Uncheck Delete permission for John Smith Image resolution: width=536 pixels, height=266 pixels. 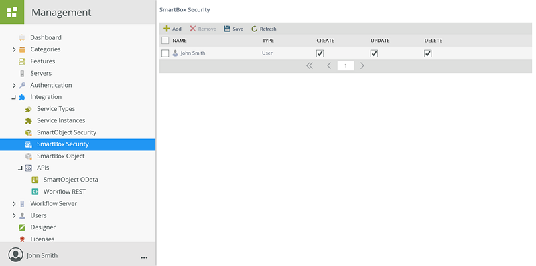point(427,53)
